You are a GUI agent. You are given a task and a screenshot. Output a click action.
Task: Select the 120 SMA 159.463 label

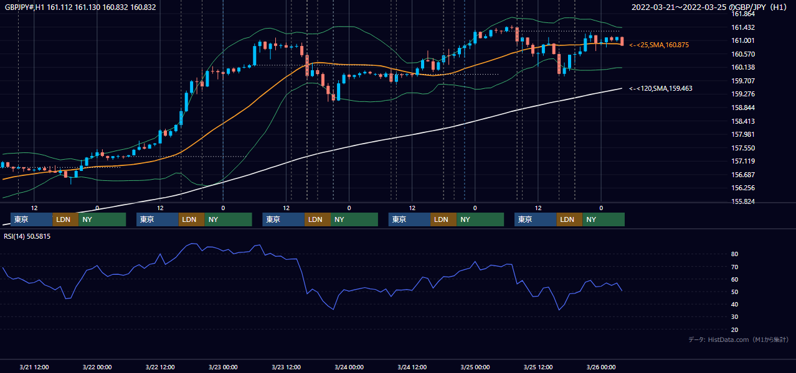point(660,88)
